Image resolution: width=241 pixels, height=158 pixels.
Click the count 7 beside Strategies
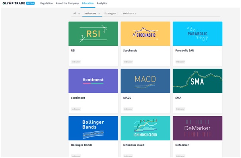(118, 14)
